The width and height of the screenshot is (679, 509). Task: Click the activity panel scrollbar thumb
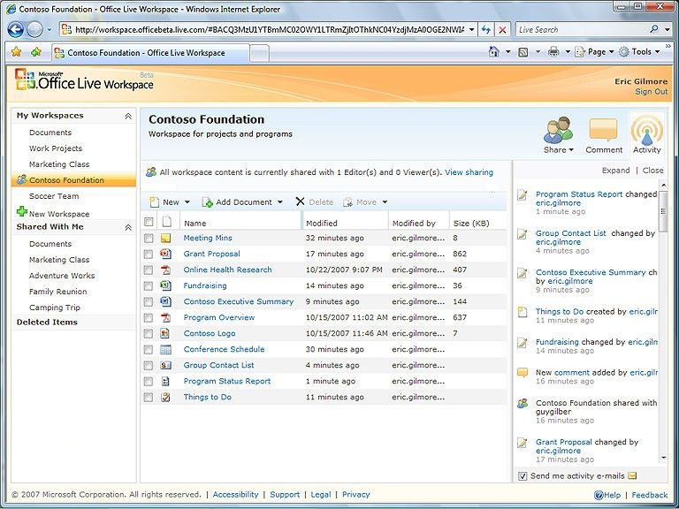pyautogui.click(x=663, y=211)
